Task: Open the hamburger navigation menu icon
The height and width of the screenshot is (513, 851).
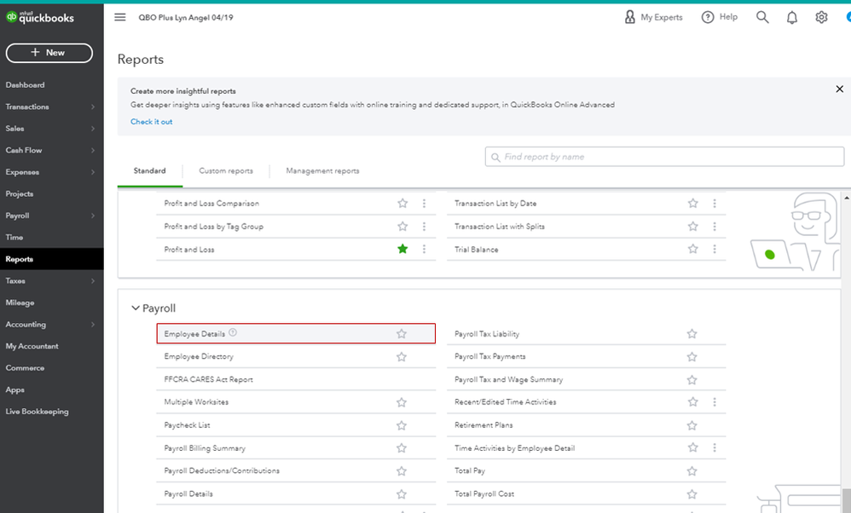Action: coord(119,17)
